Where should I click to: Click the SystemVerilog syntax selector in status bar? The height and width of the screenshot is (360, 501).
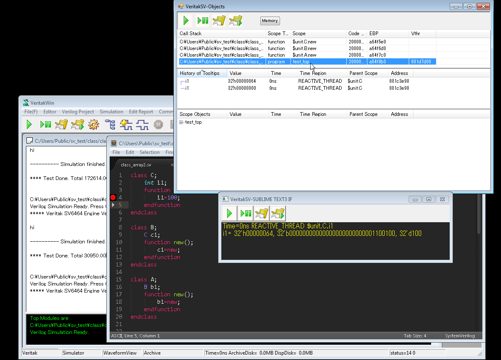[x=460, y=336]
